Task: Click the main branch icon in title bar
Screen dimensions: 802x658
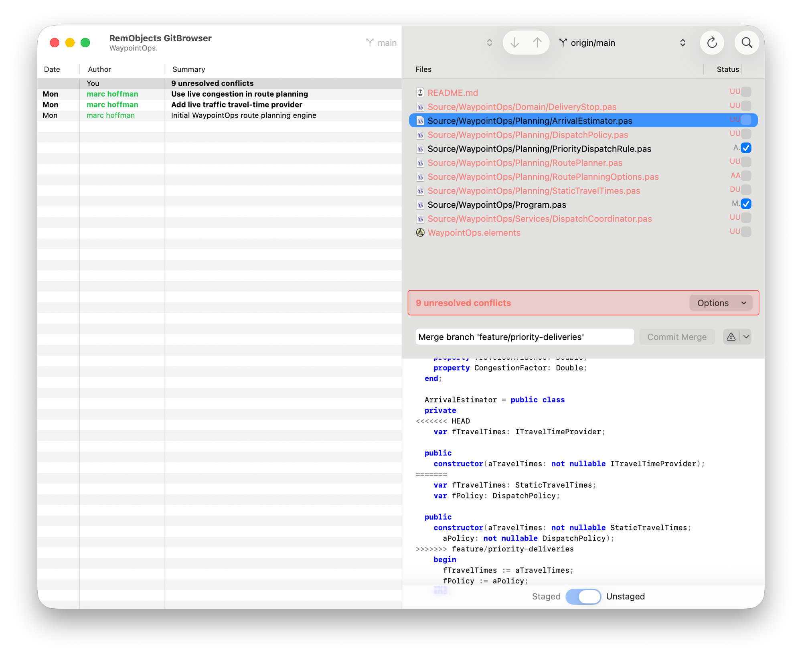Action: 369,43
